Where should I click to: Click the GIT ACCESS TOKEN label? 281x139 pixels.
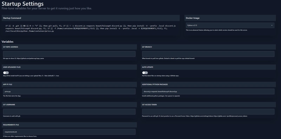pos(150,105)
